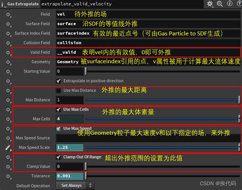Click parameter menu icon beside Clamp Value
This screenshot has width=242, height=190.
8,167
